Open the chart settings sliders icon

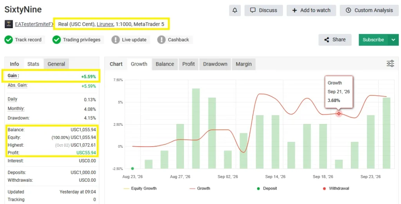tap(390, 64)
